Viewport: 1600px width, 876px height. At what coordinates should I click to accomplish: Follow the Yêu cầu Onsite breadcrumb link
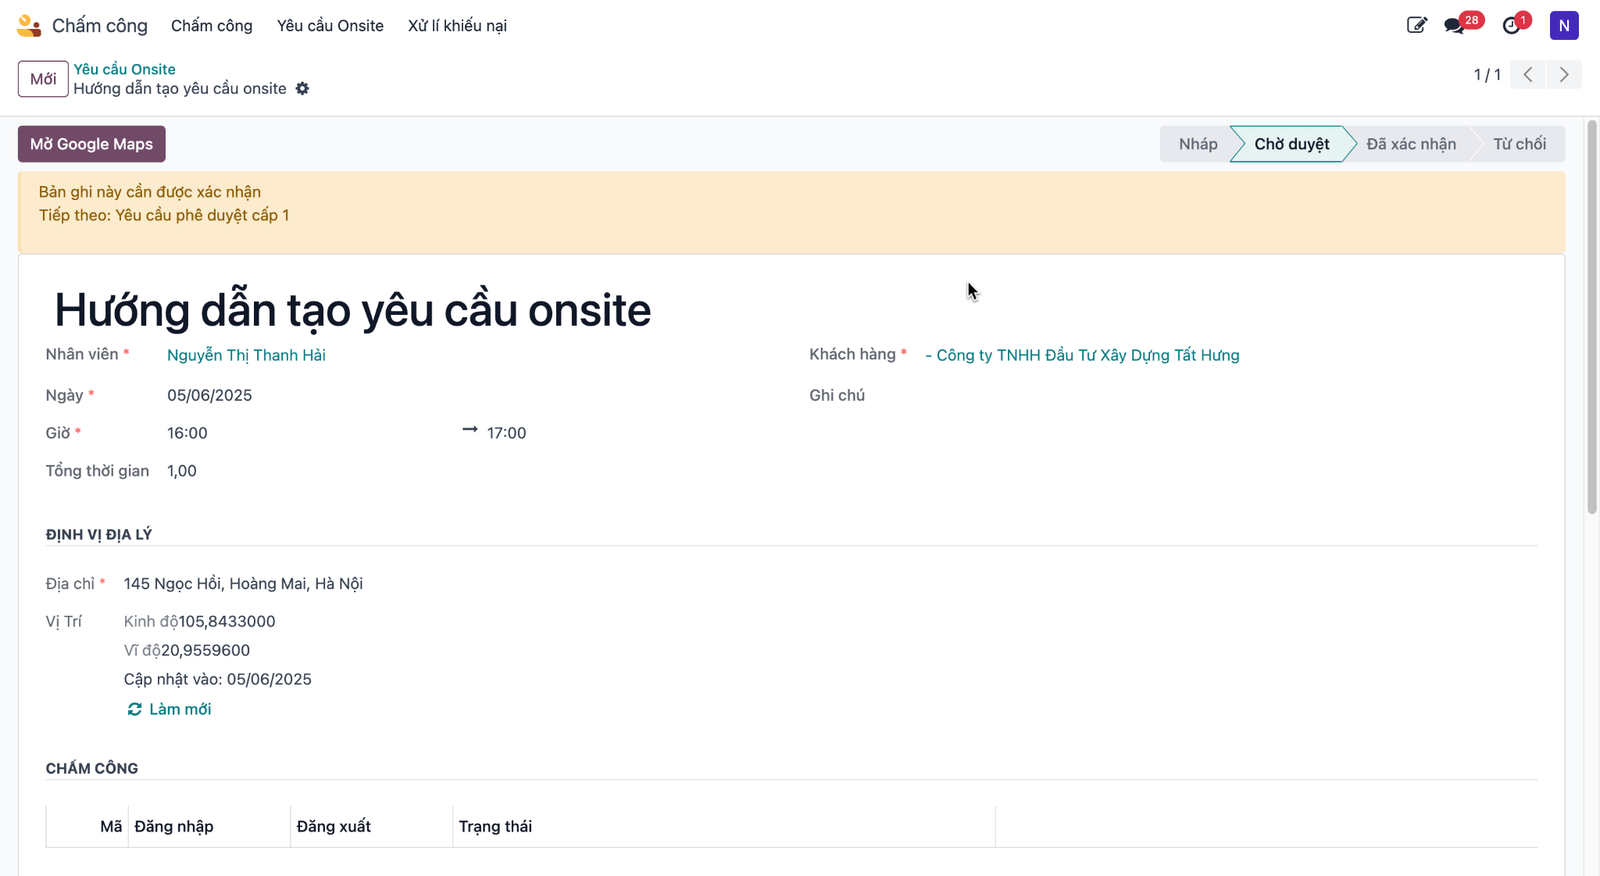coord(124,70)
